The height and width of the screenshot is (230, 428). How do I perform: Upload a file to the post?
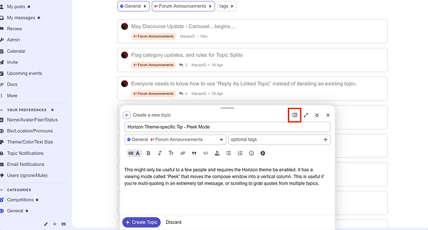tap(217, 153)
